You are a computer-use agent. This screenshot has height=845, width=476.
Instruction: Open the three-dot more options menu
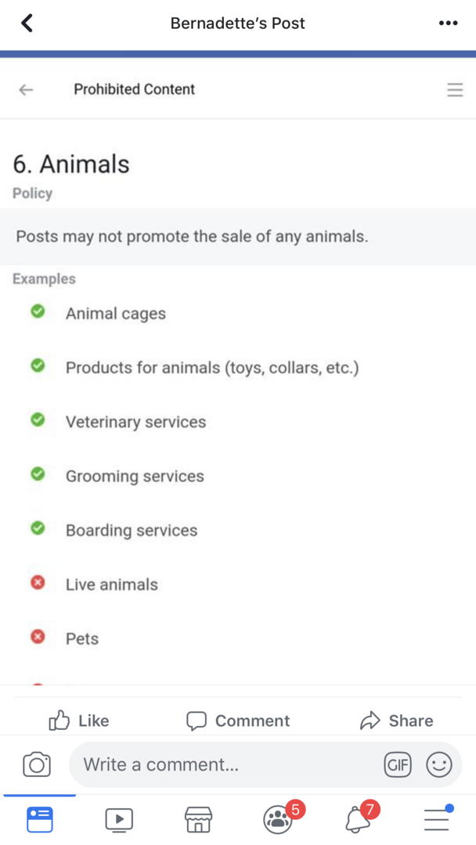pos(448,23)
